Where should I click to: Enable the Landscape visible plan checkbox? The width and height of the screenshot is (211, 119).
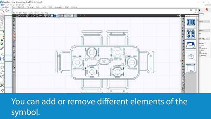200,53
